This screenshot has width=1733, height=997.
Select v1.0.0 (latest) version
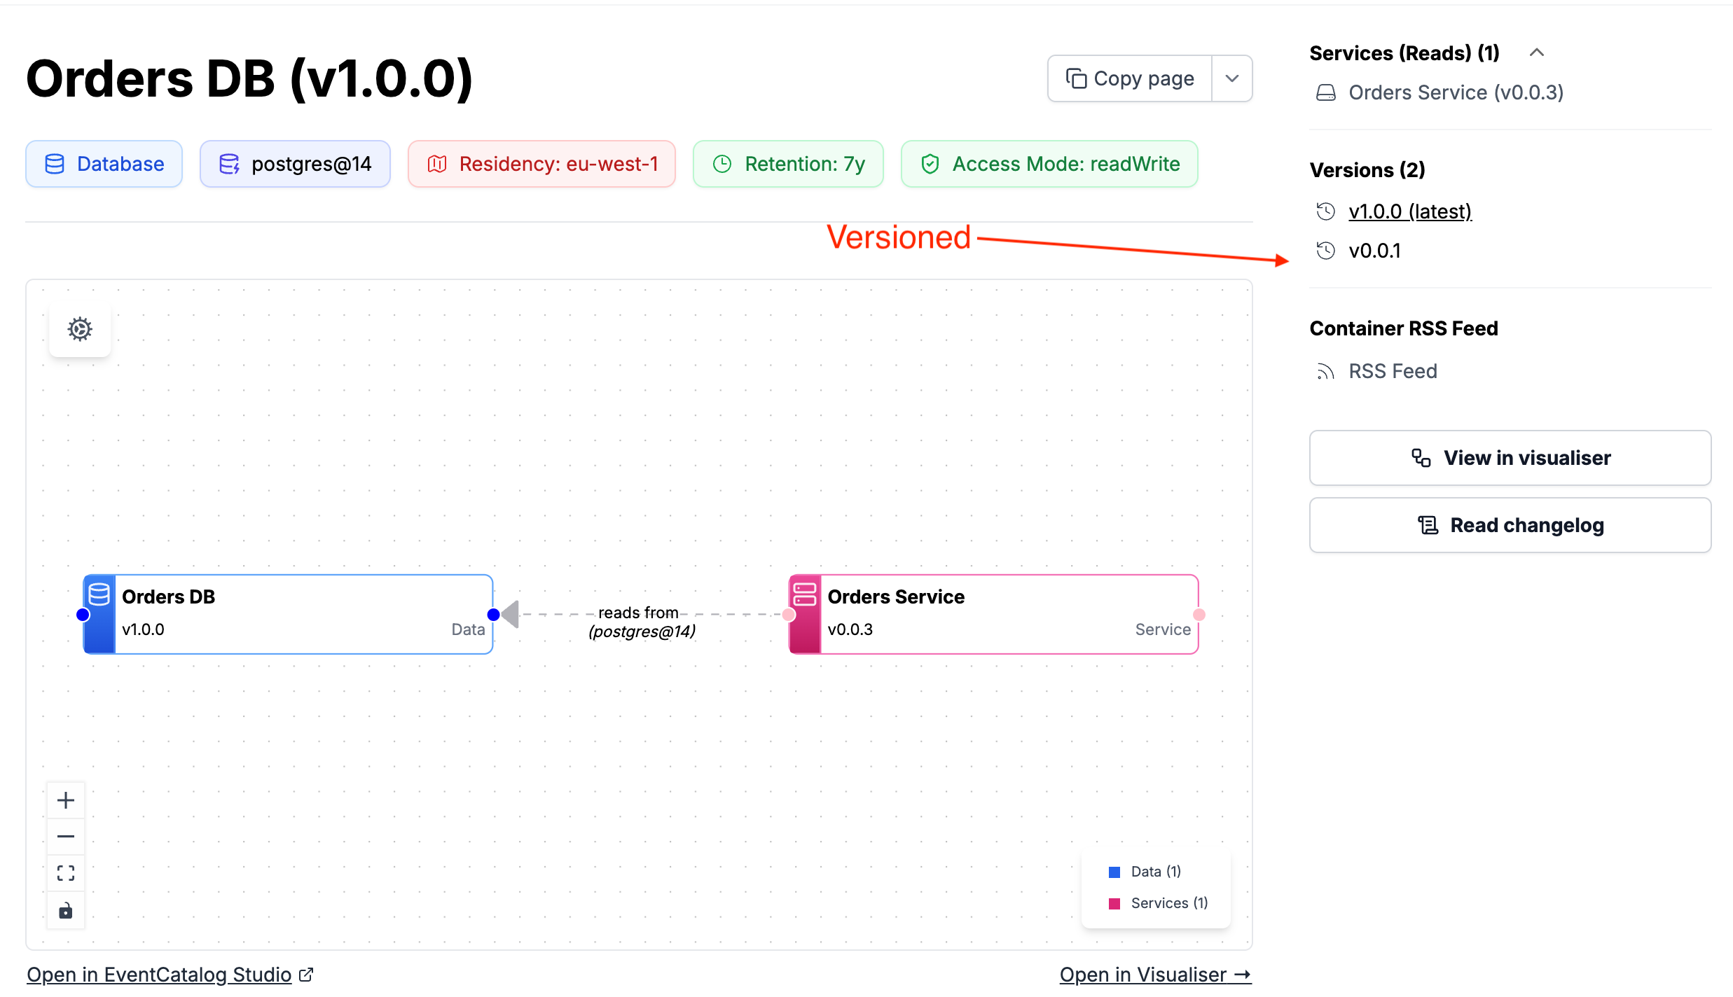(1409, 211)
